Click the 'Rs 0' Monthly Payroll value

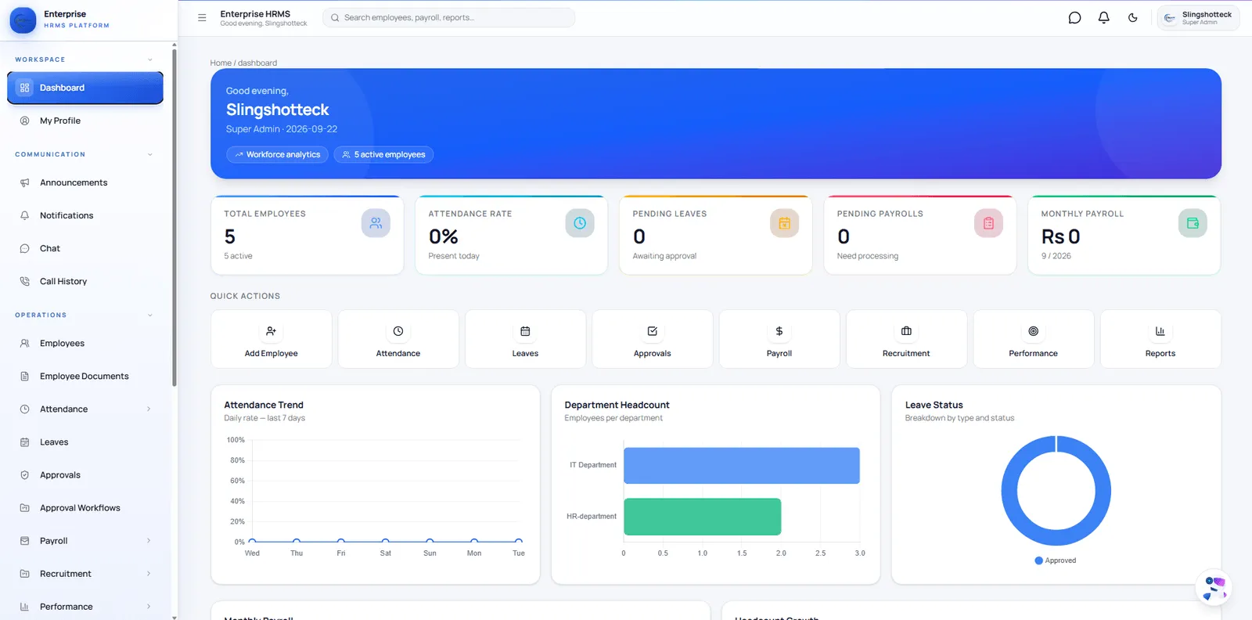point(1060,236)
